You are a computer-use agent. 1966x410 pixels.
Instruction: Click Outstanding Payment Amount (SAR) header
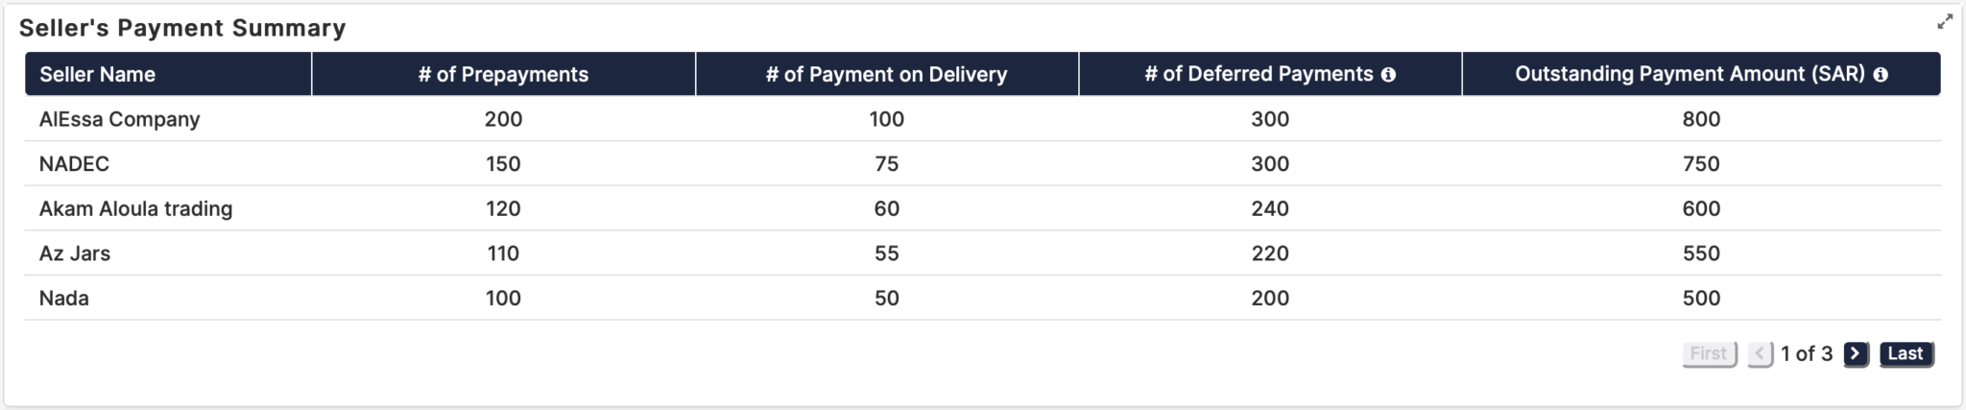pos(1690,75)
